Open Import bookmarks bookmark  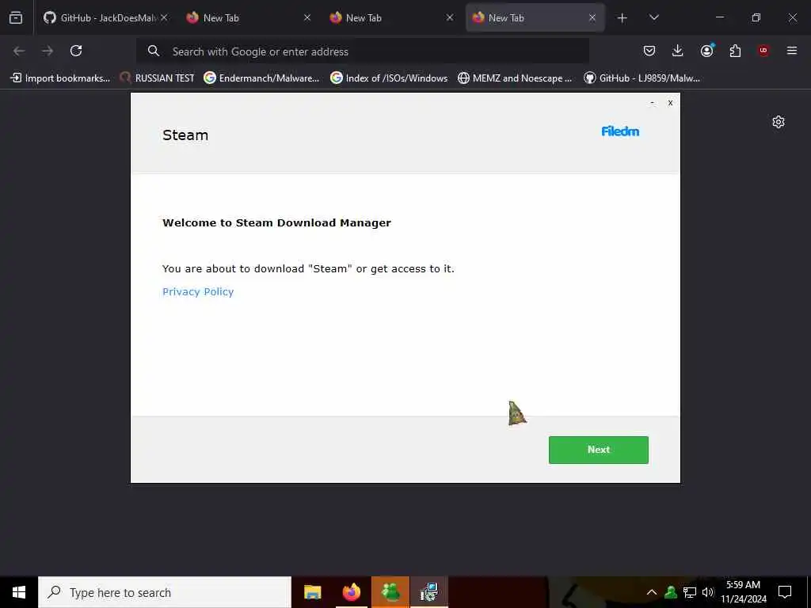[60, 78]
